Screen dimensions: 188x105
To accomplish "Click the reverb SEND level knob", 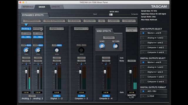I will tap(102, 46).
